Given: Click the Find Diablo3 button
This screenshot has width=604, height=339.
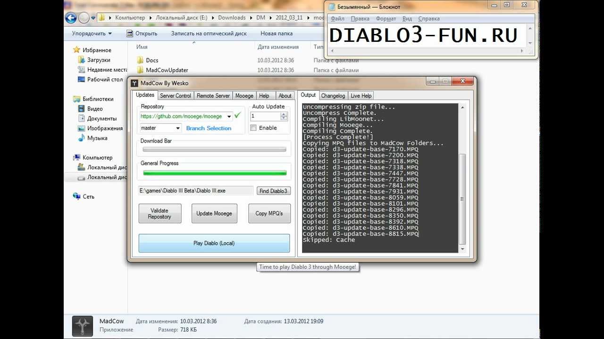Looking at the screenshot, I should point(273,191).
